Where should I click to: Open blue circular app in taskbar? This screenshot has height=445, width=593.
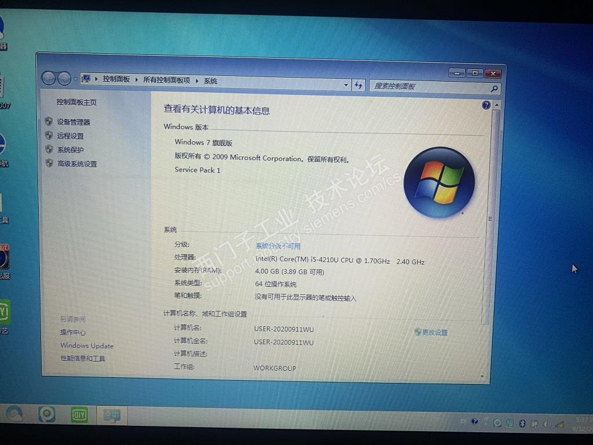tap(47, 415)
